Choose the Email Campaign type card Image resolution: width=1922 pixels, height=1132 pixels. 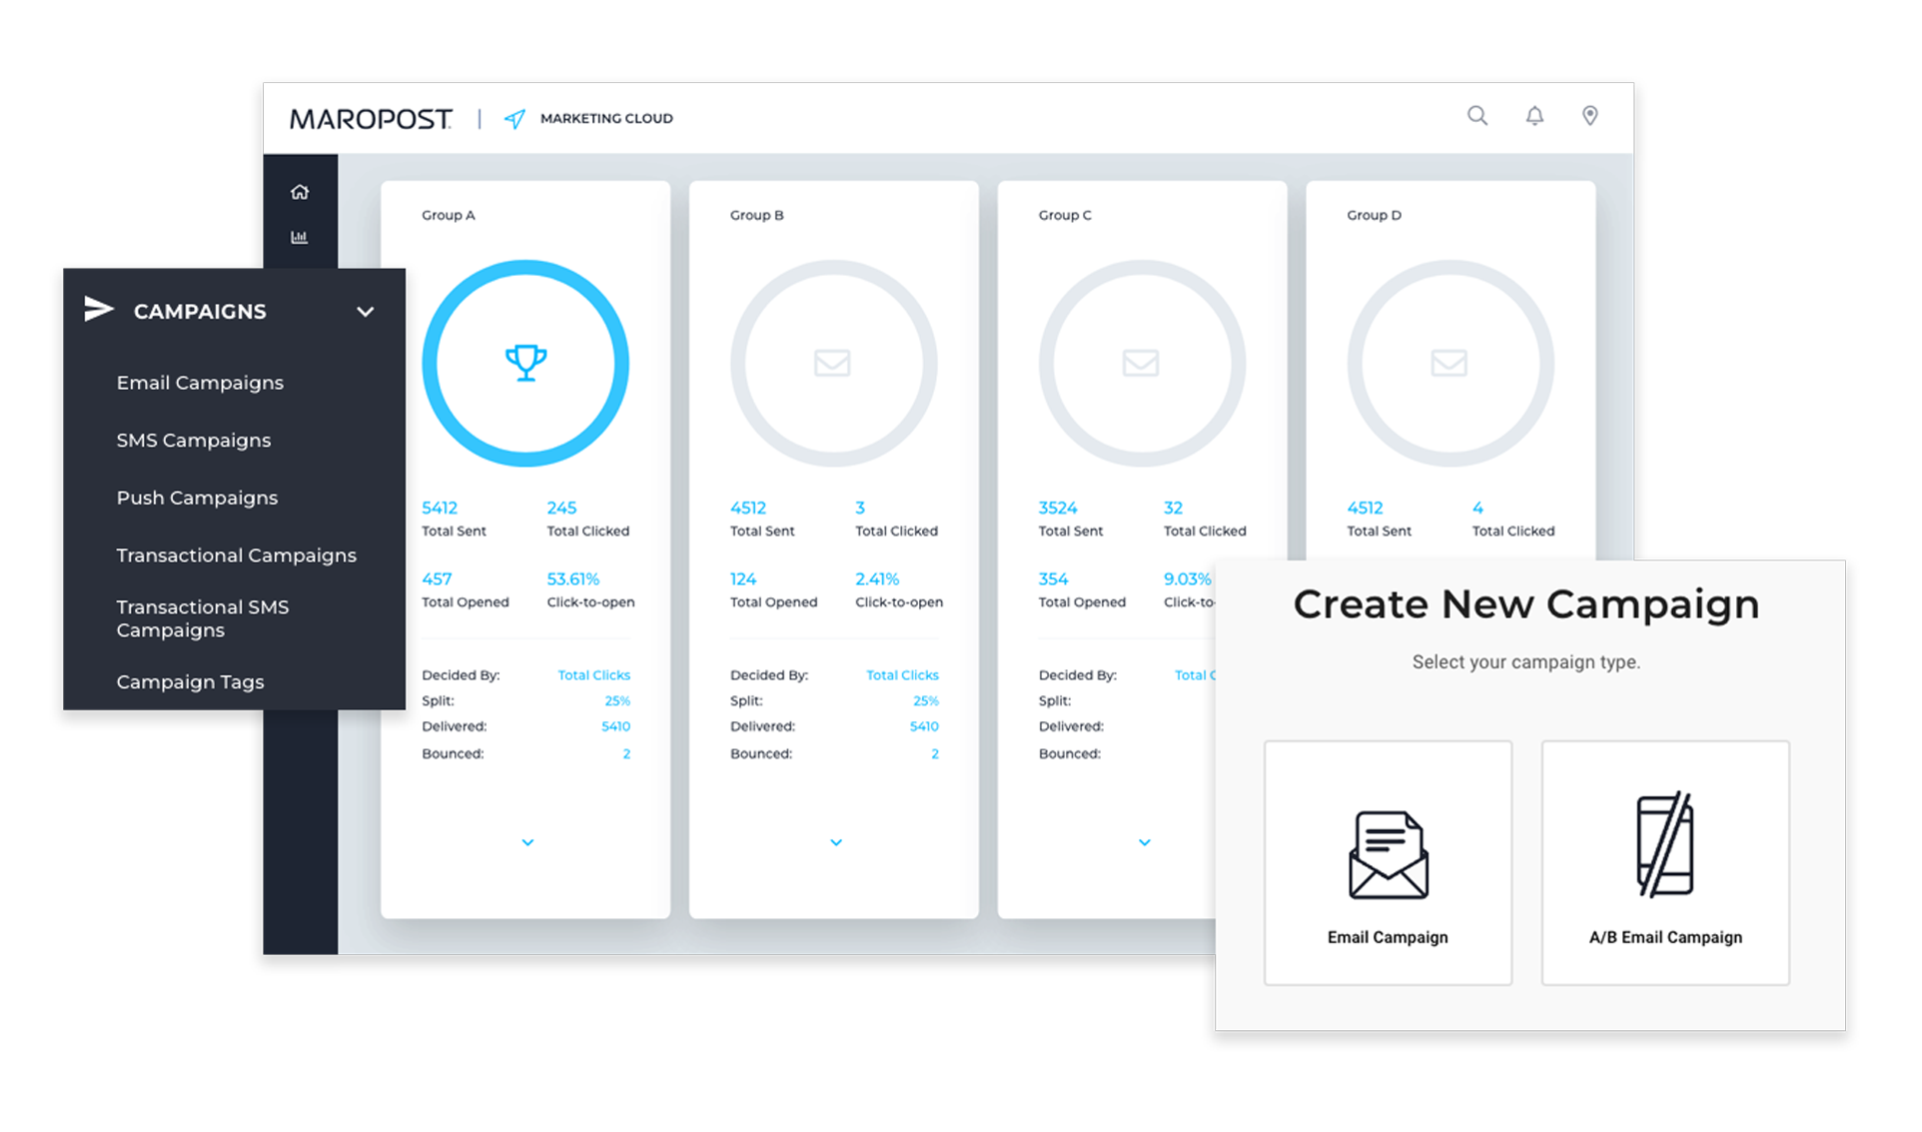pos(1388,863)
